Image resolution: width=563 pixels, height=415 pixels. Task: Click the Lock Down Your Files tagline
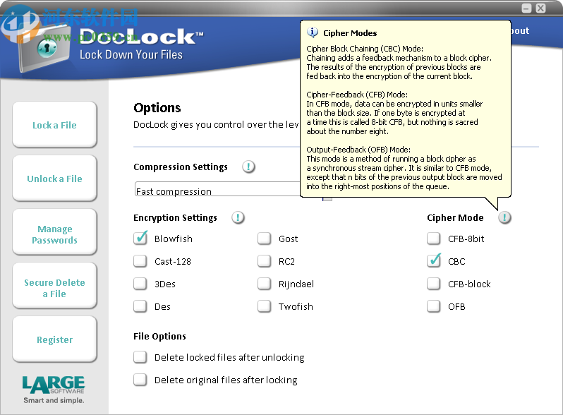[x=131, y=54]
